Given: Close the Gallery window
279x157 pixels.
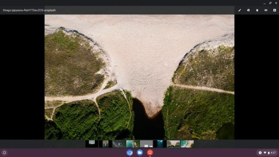Looking at the screenshot, I should coord(276,3).
